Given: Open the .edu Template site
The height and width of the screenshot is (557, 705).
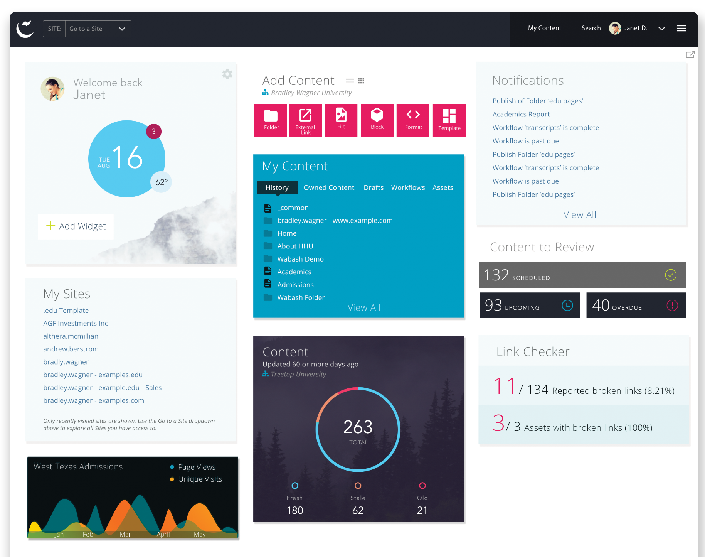Looking at the screenshot, I should click(66, 311).
